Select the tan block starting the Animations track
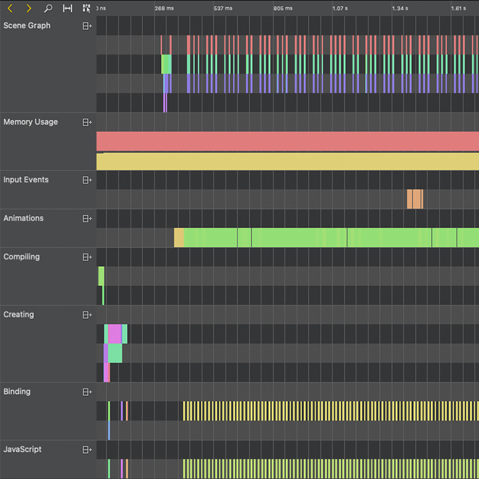The height and width of the screenshot is (479, 479). [x=178, y=238]
